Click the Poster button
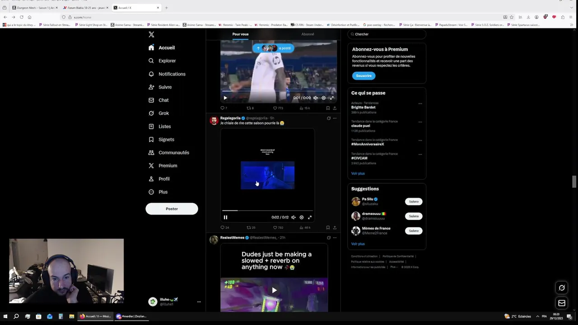This screenshot has height=325, width=578. click(x=172, y=209)
